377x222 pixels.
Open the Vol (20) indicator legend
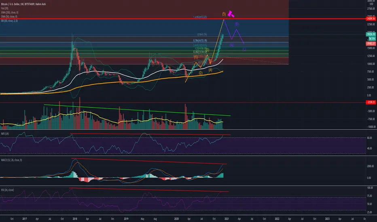[x=5, y=8]
